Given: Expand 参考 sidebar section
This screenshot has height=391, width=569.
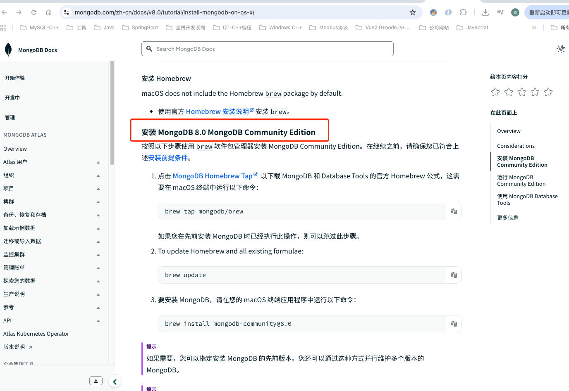Looking at the screenshot, I should [x=98, y=308].
